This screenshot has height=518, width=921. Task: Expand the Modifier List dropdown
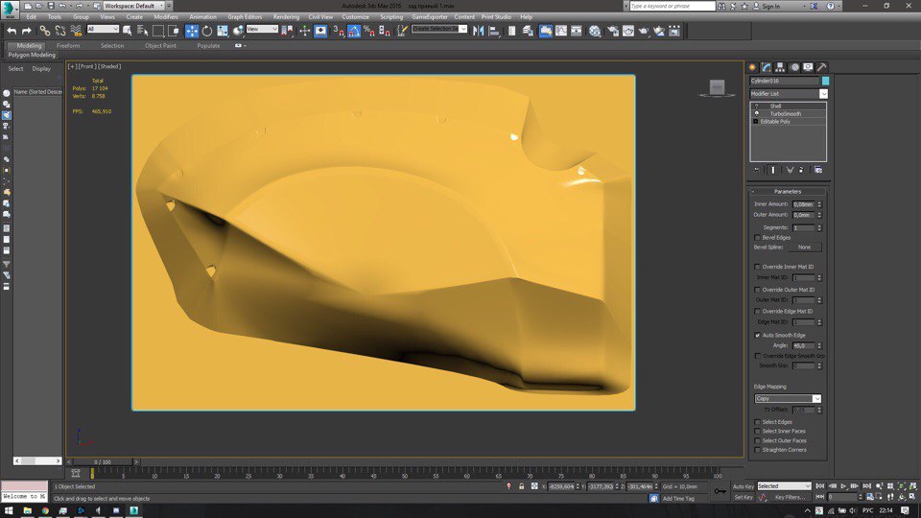coord(822,94)
